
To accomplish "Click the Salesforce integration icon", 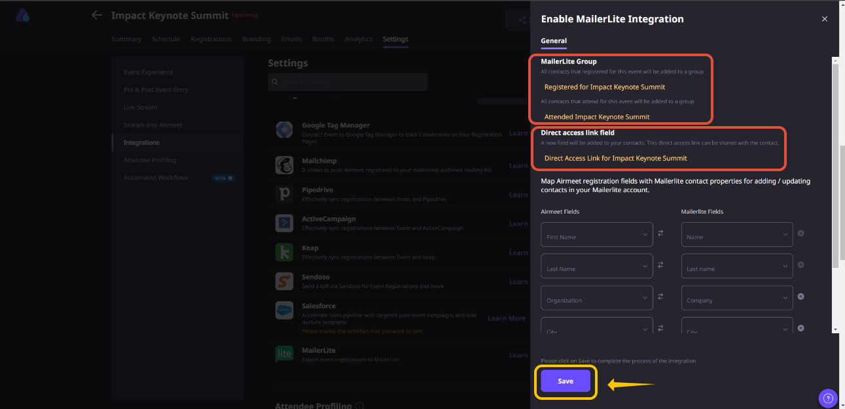I will [x=284, y=310].
